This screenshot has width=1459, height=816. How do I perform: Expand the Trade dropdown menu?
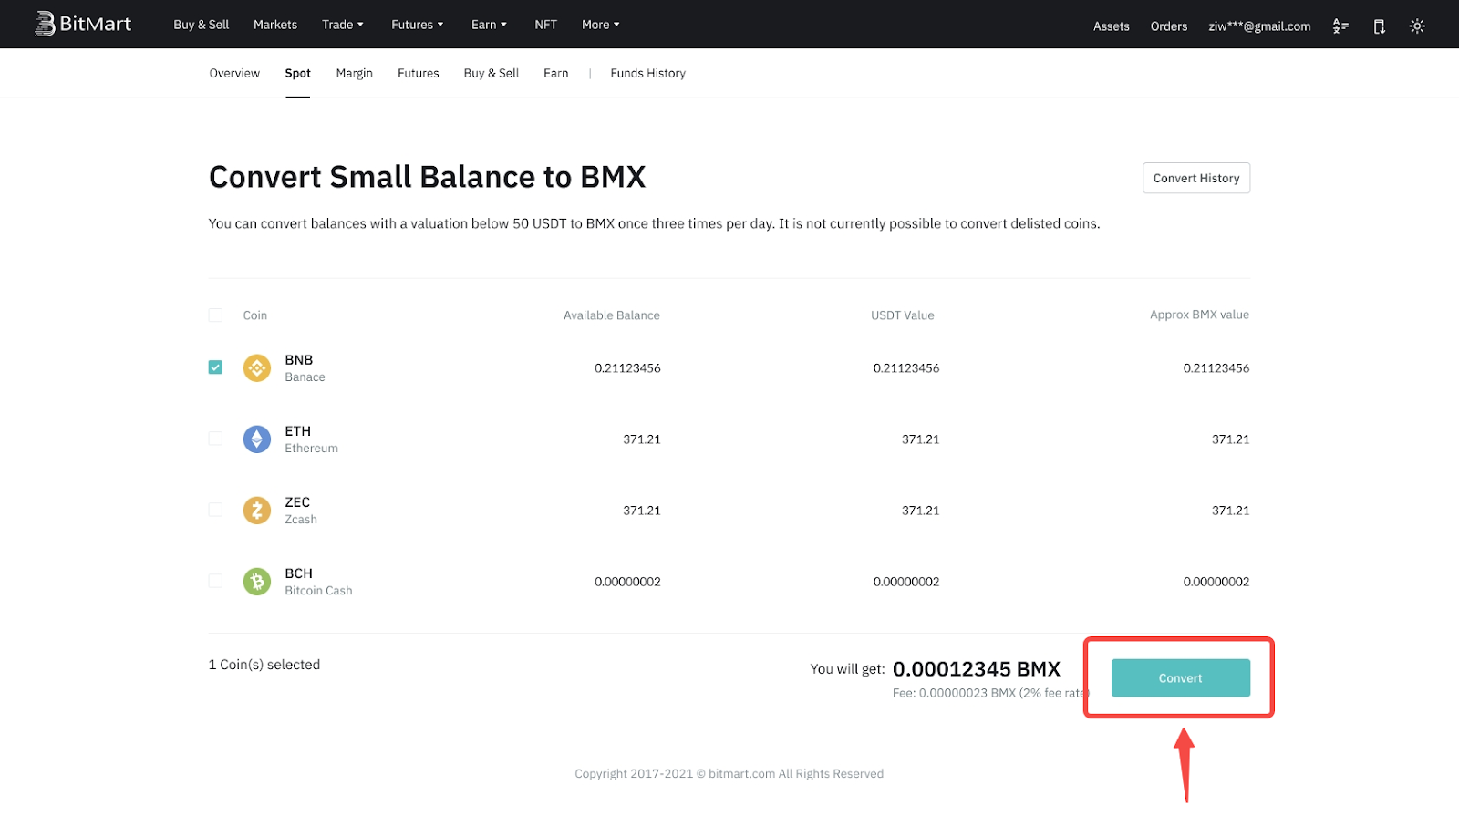(343, 25)
